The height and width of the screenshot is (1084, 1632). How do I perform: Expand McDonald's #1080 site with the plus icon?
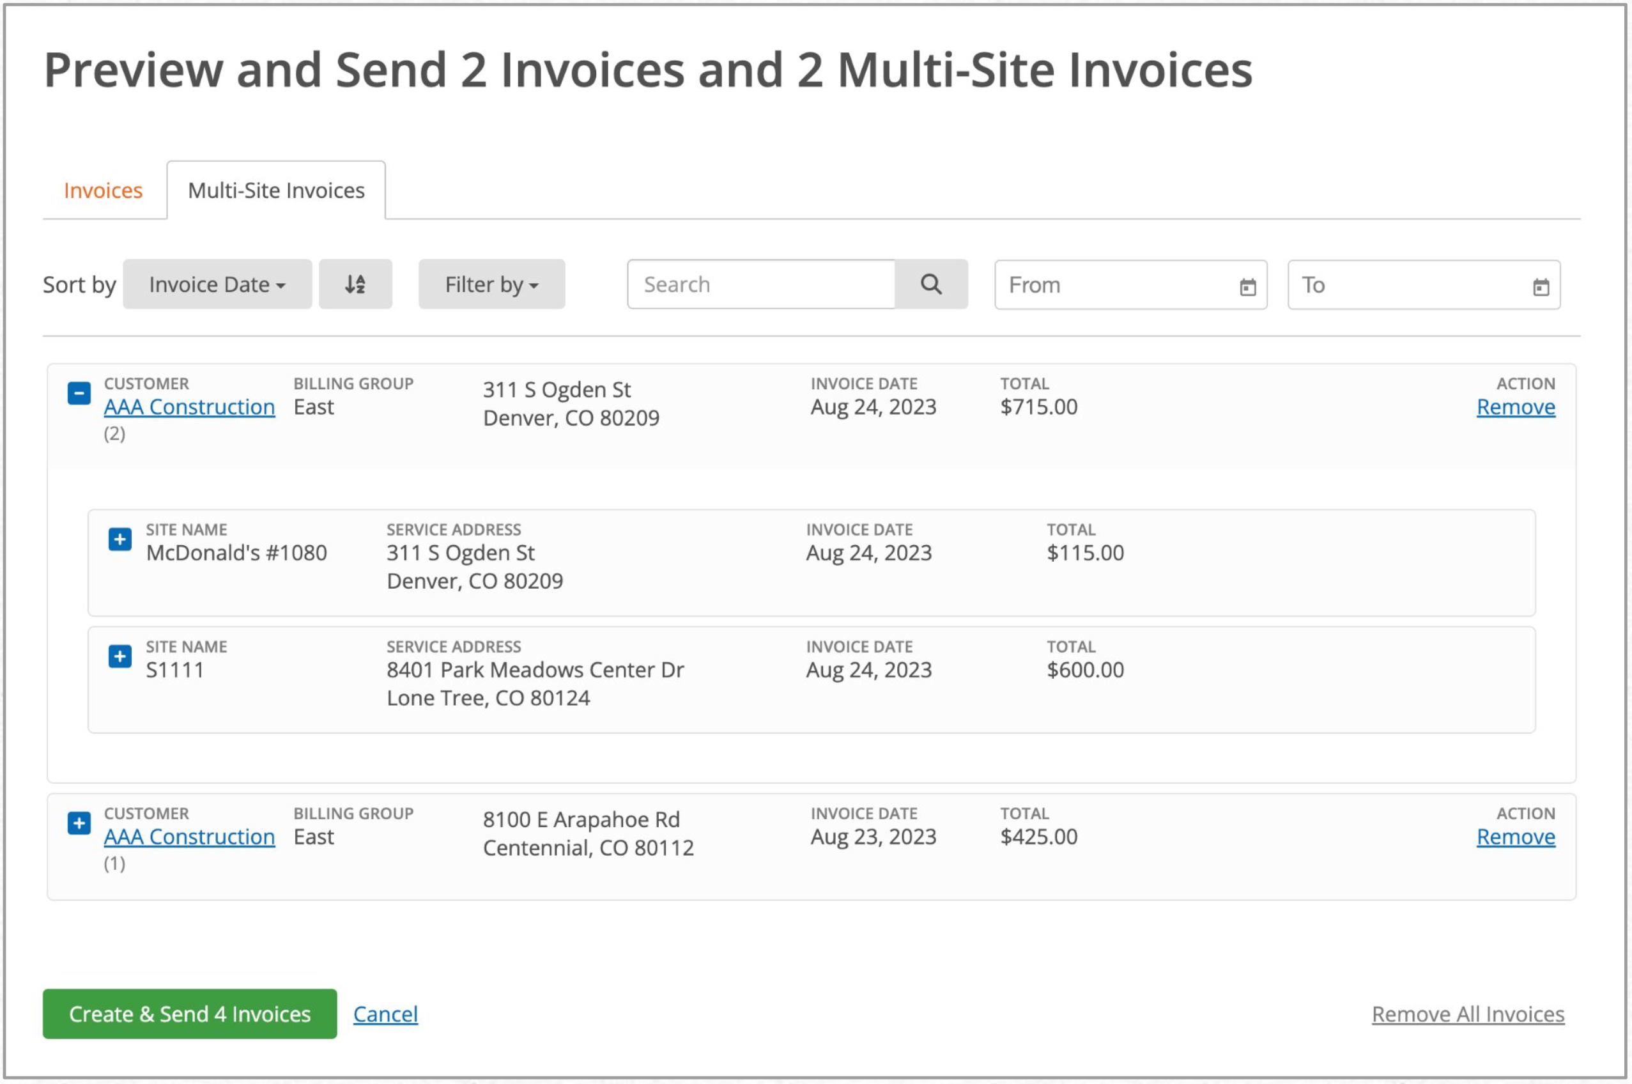[120, 540]
